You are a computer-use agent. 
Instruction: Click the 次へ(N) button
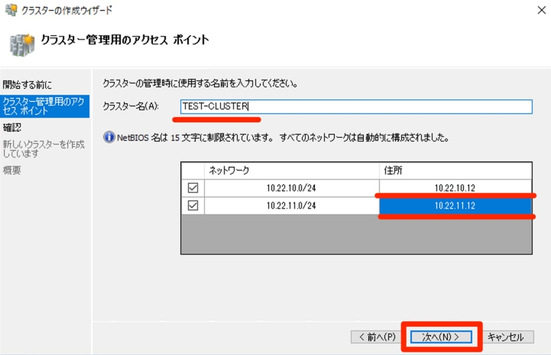tap(441, 337)
